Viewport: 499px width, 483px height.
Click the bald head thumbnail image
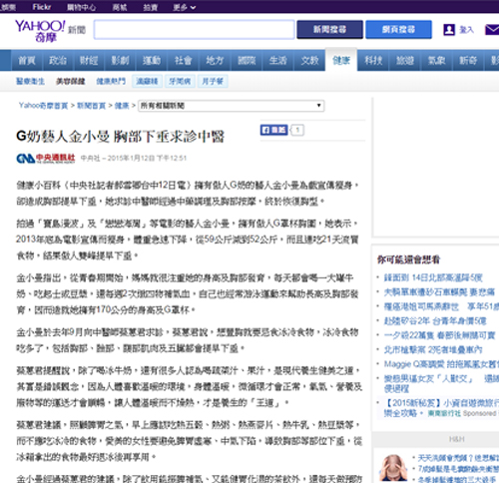point(393,467)
